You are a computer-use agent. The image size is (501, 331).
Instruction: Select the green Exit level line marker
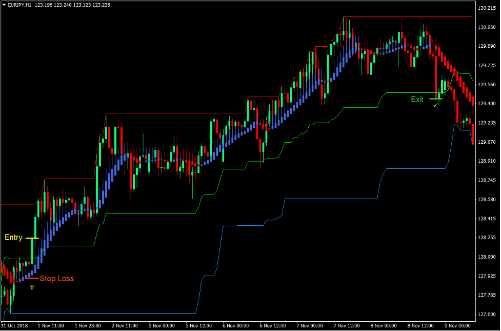tap(435, 99)
